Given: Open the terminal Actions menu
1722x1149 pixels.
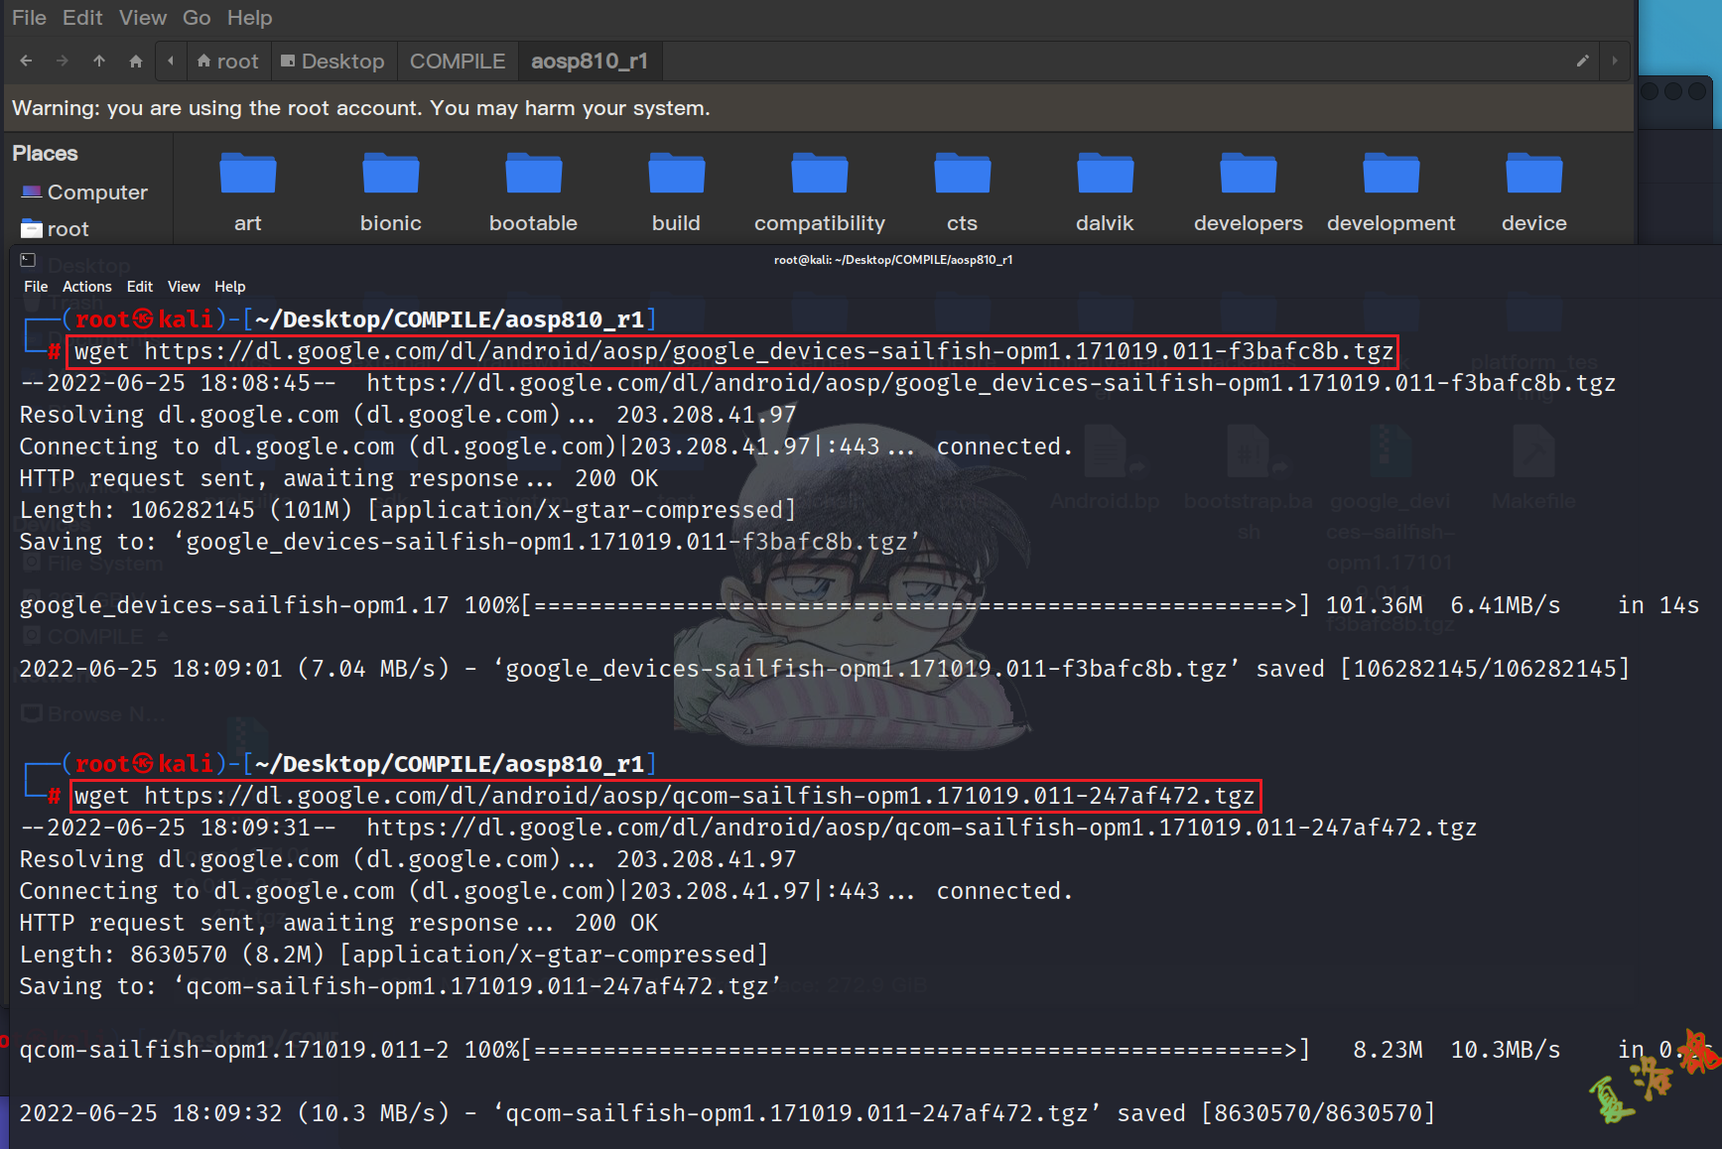Looking at the screenshot, I should click(x=86, y=287).
